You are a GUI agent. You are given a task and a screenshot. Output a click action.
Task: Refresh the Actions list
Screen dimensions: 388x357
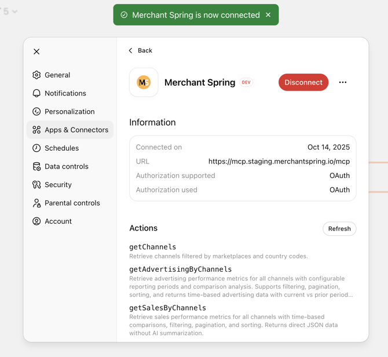[x=339, y=229]
